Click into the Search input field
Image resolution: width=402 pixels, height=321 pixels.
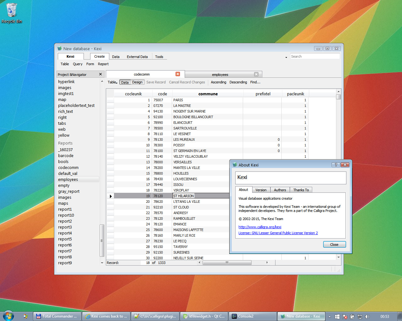(x=314, y=56)
